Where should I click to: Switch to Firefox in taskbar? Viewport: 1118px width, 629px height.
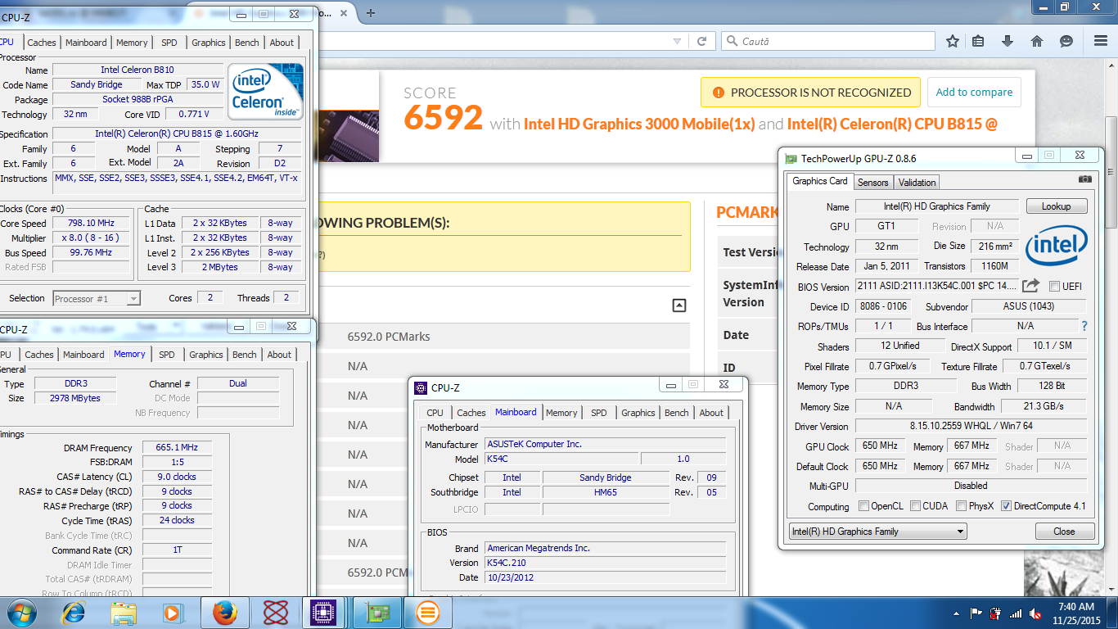click(x=225, y=613)
